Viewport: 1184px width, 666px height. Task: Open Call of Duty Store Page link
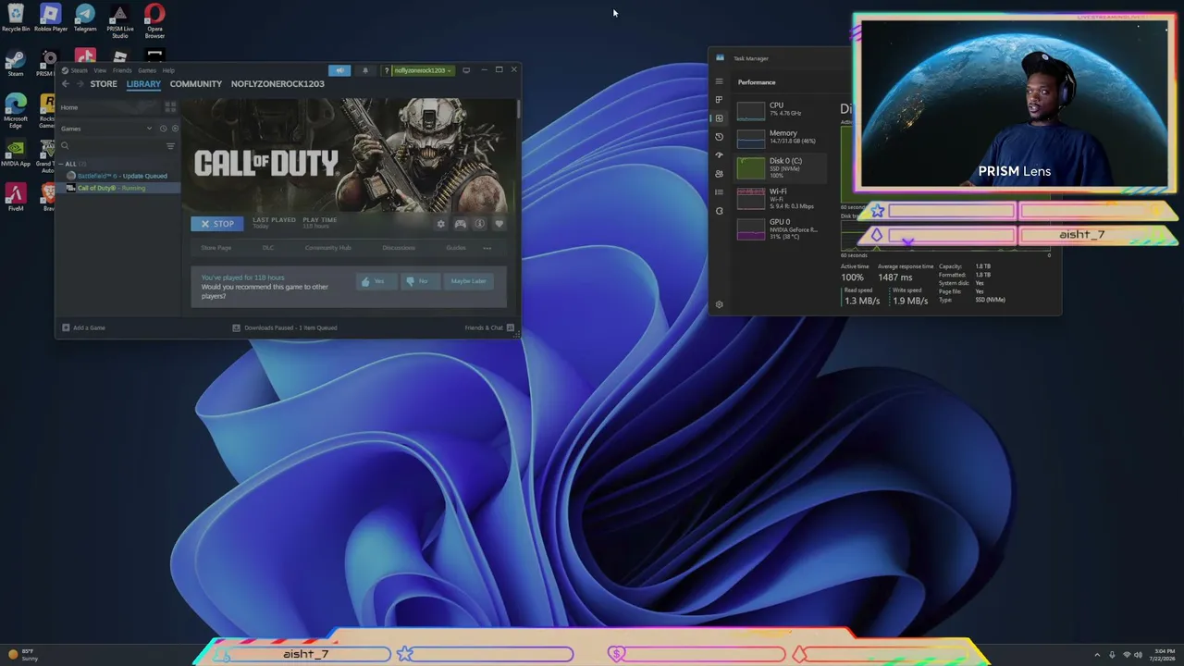point(216,248)
